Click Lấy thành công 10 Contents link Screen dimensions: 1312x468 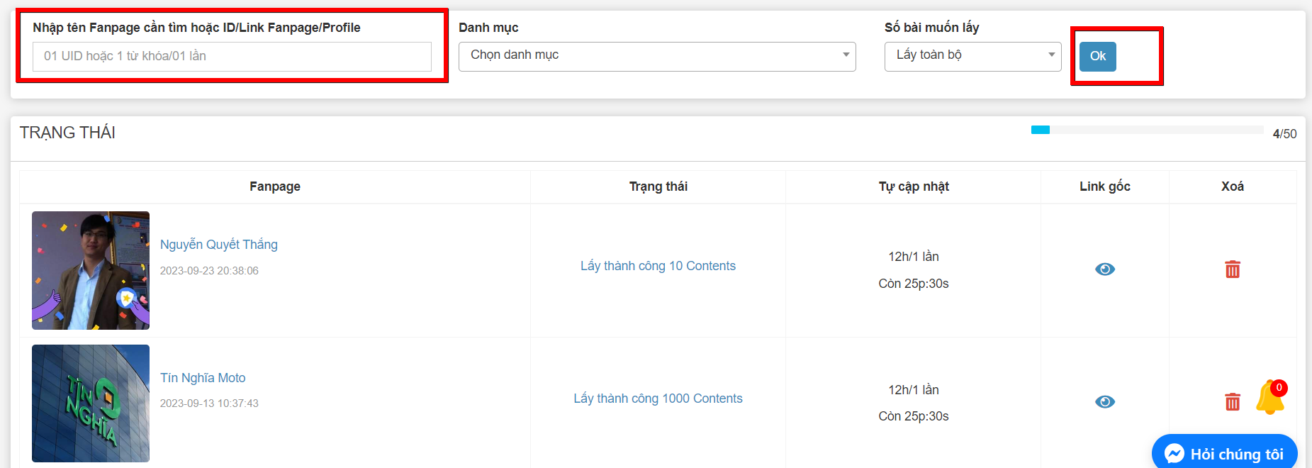(x=658, y=266)
